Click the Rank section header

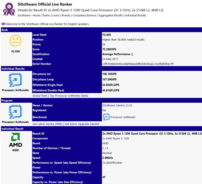(x=101, y=30)
